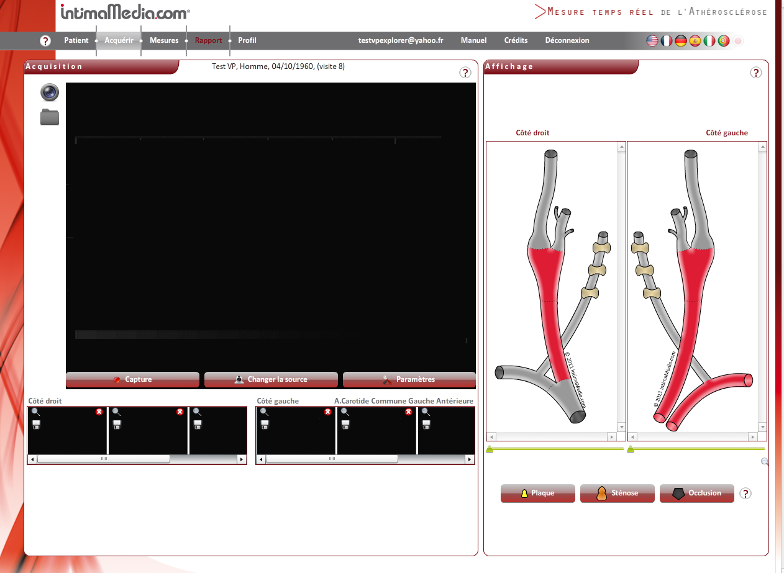This screenshot has width=784, height=573.
Task: Add a Sténose marker
Action: pos(617,494)
